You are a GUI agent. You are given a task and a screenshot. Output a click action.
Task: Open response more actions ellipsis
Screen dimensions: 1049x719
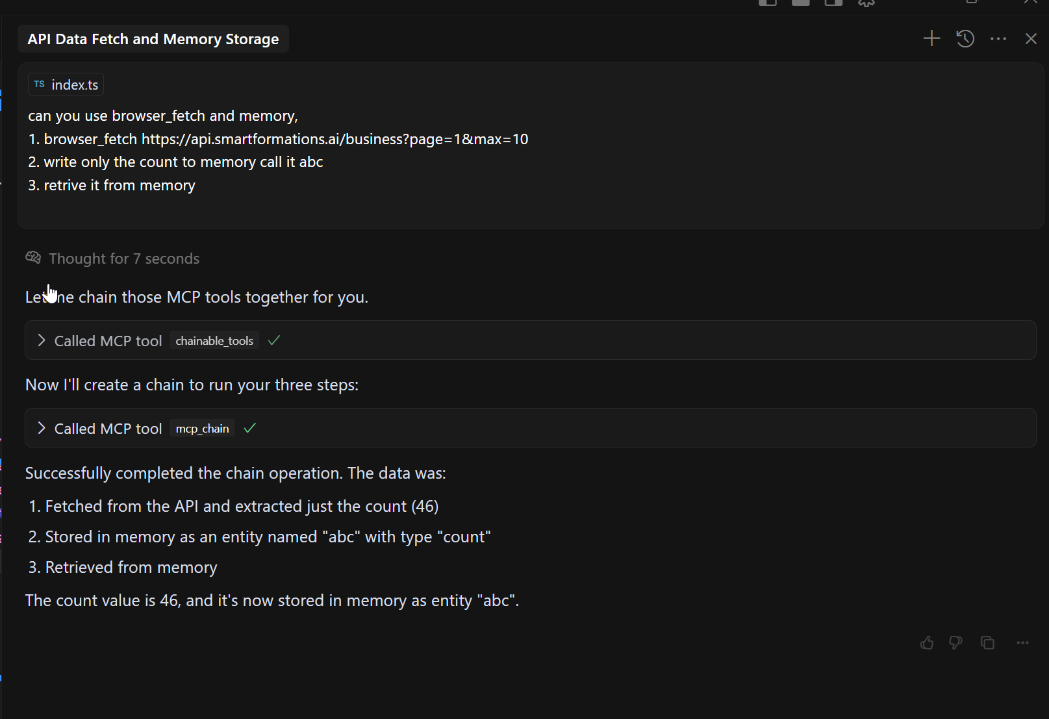click(x=1022, y=643)
